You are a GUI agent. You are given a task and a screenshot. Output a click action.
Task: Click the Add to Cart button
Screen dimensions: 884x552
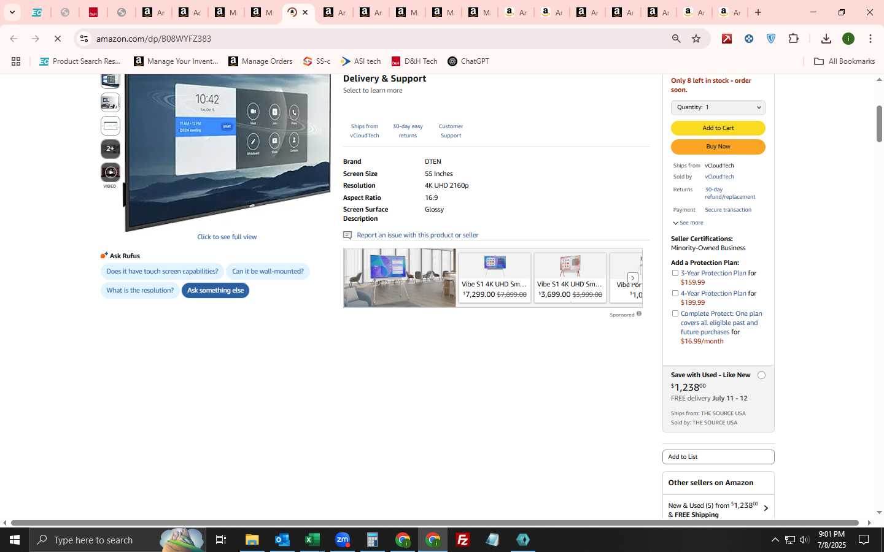point(718,128)
